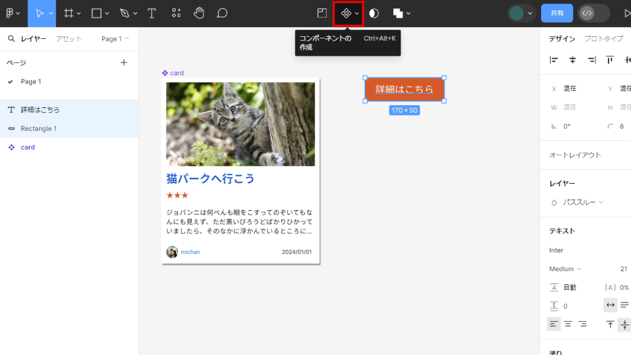Switch to the デザイン tab
The image size is (631, 355).
[562, 39]
